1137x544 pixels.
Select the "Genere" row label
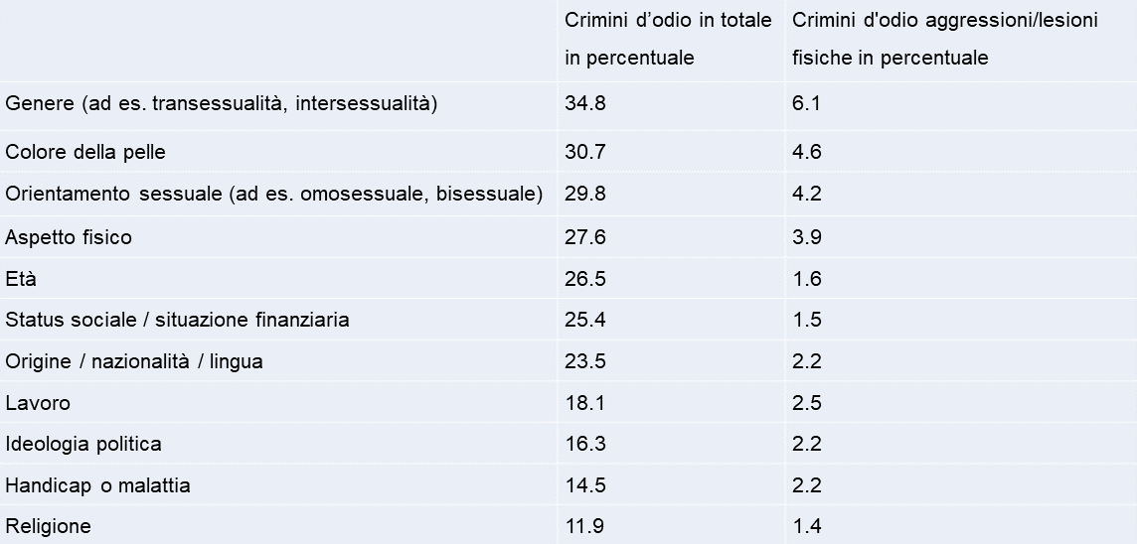pyautogui.click(x=222, y=103)
